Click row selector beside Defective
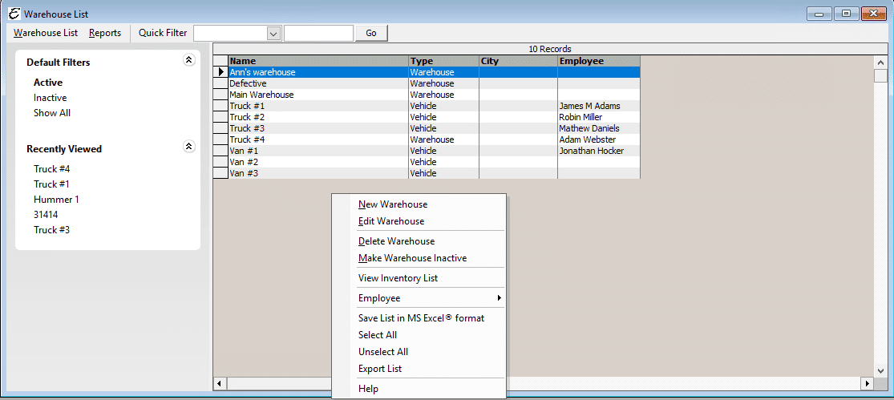The width and height of the screenshot is (894, 400). click(220, 83)
